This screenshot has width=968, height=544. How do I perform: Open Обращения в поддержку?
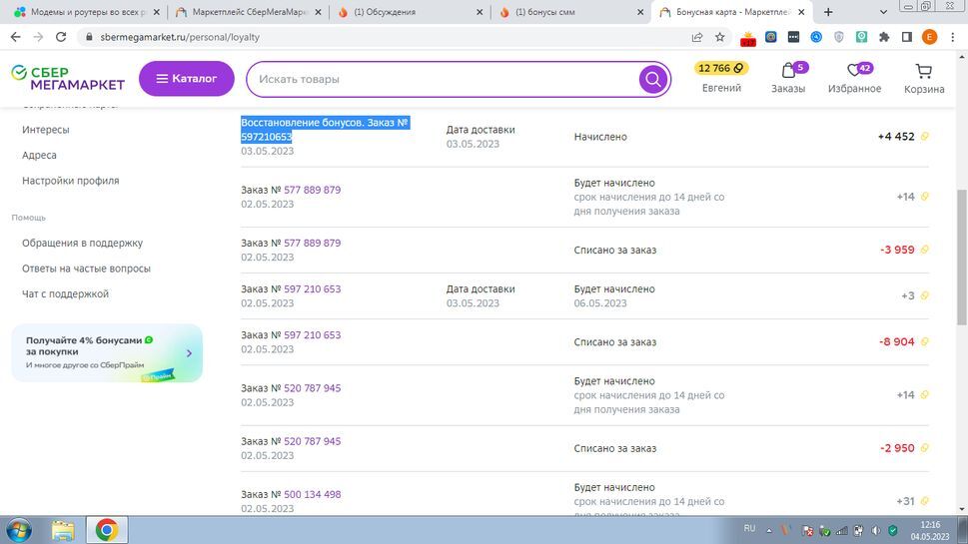tap(82, 243)
